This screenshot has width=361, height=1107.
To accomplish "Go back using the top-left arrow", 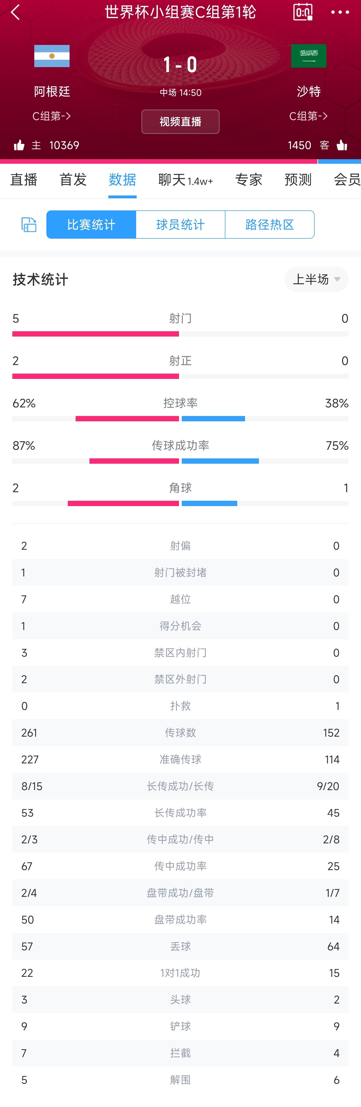I will 15,12.
